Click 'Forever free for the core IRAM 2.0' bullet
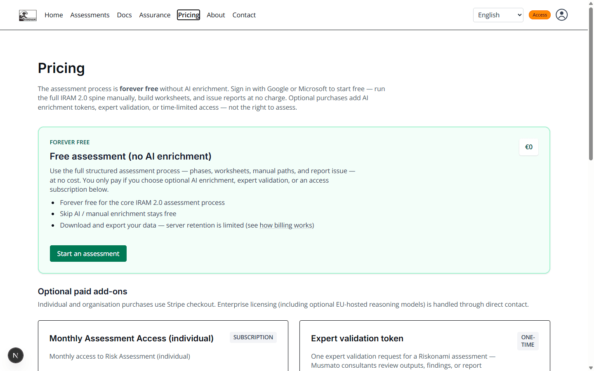Image resolution: width=594 pixels, height=371 pixels. pyautogui.click(x=142, y=202)
